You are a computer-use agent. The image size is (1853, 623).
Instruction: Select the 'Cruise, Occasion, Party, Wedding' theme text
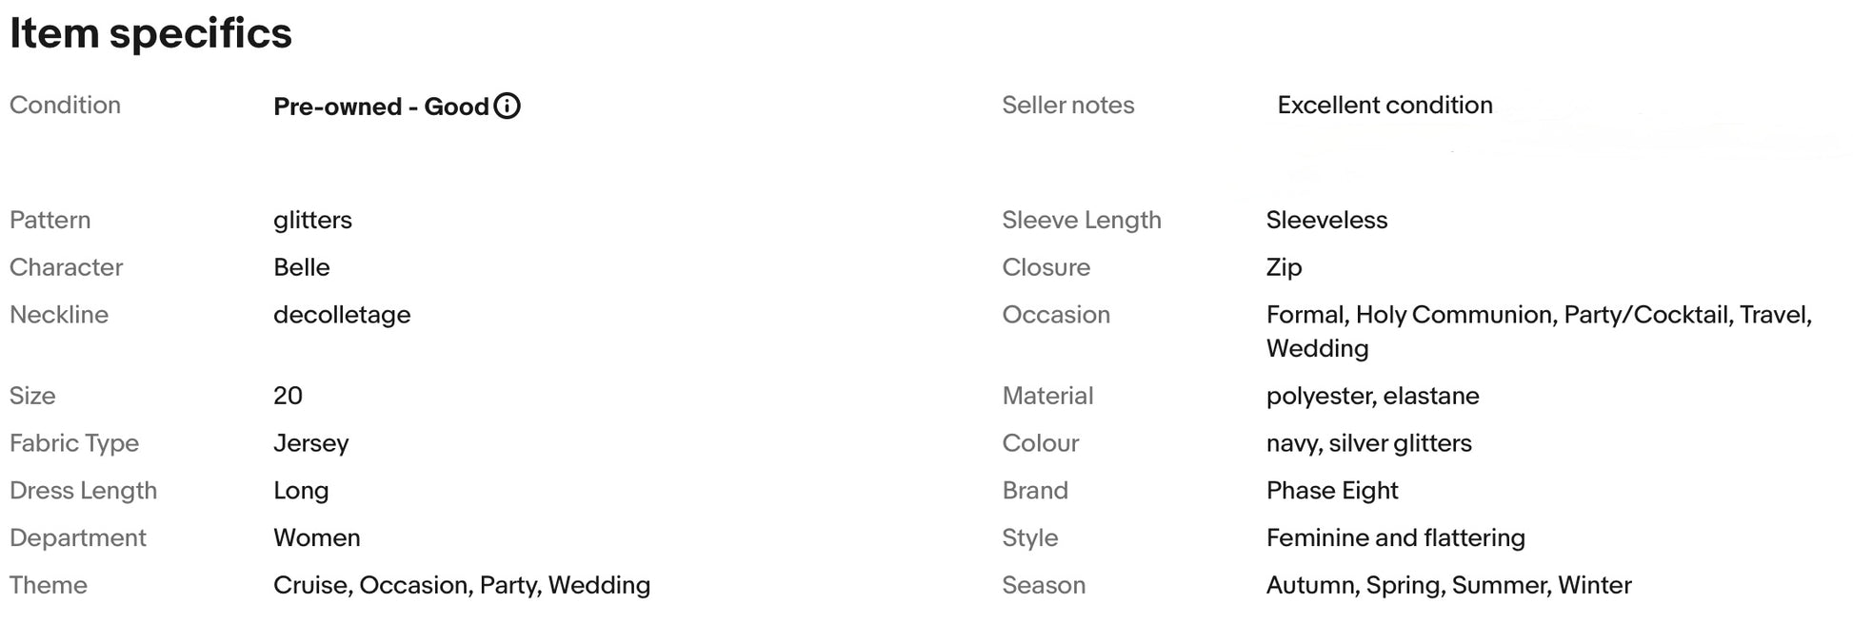pyautogui.click(x=462, y=586)
